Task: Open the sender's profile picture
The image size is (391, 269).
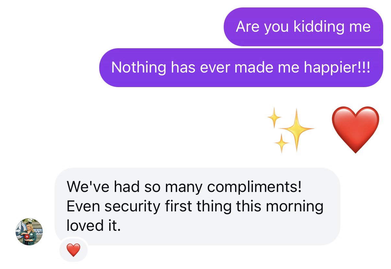Action: (x=29, y=232)
